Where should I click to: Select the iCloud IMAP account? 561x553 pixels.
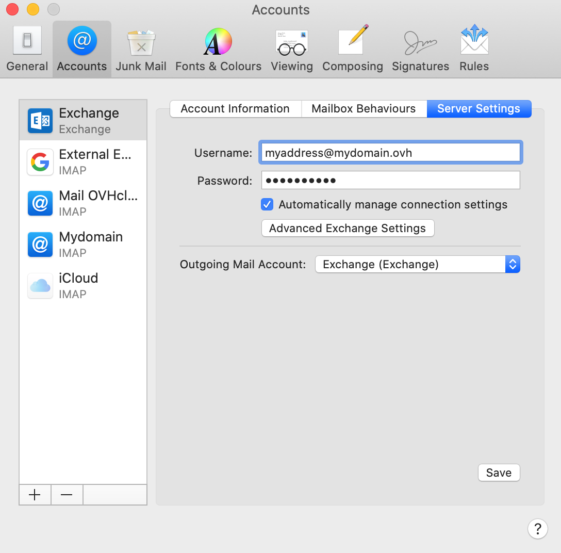(x=82, y=285)
